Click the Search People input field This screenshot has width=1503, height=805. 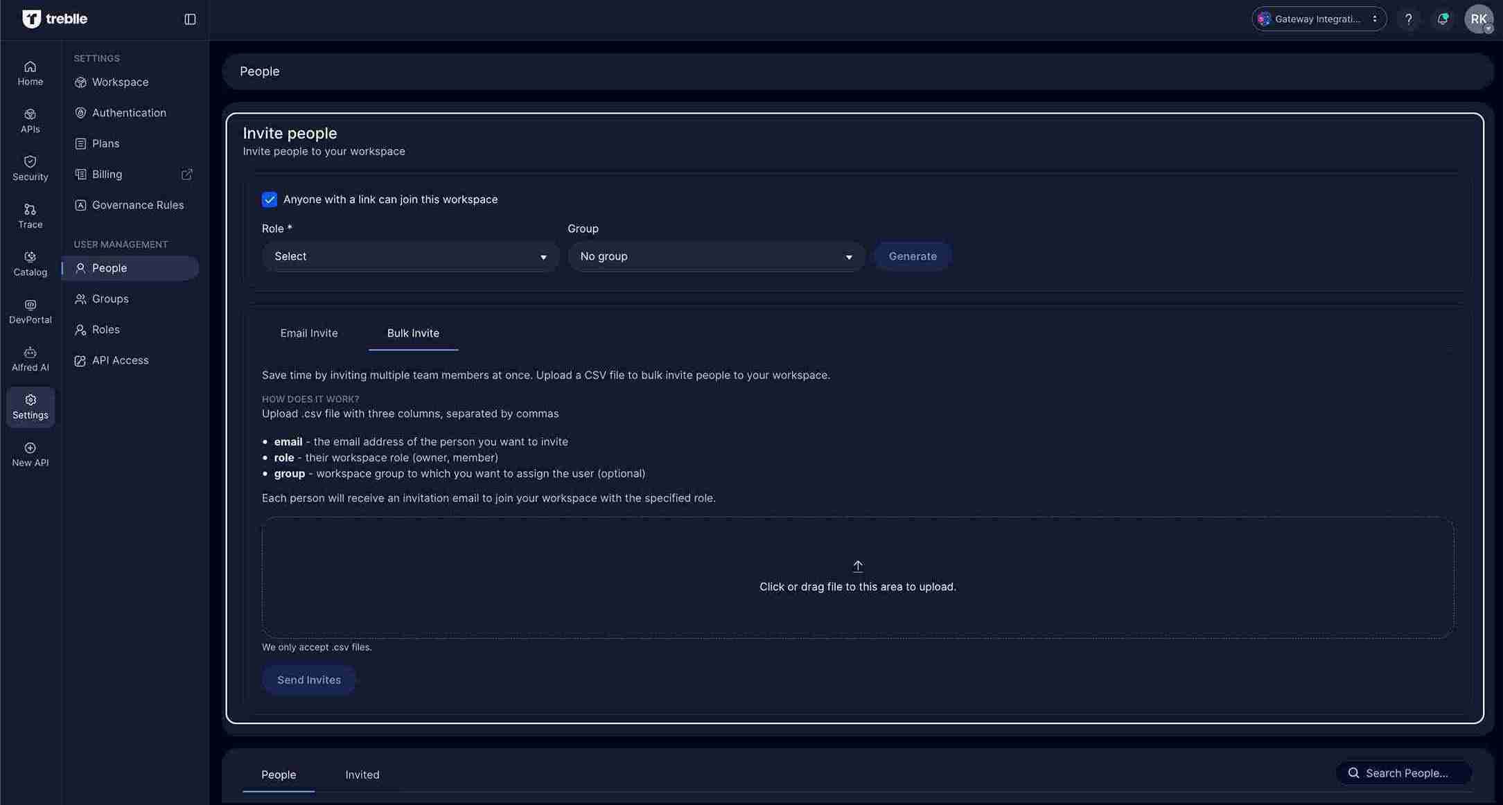1404,773
